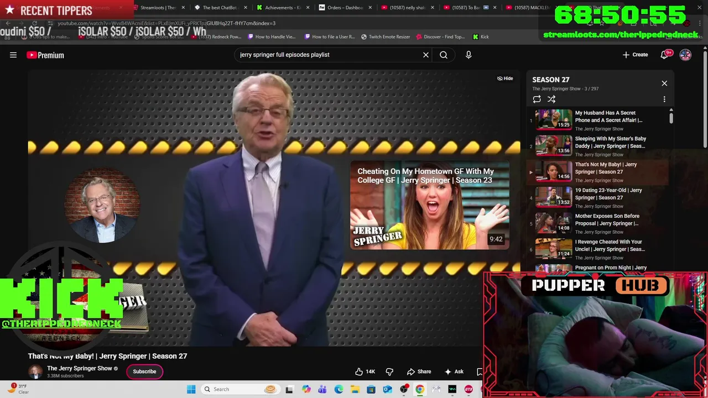Click the taskbar Search box
708x398 pixels.
240,389
